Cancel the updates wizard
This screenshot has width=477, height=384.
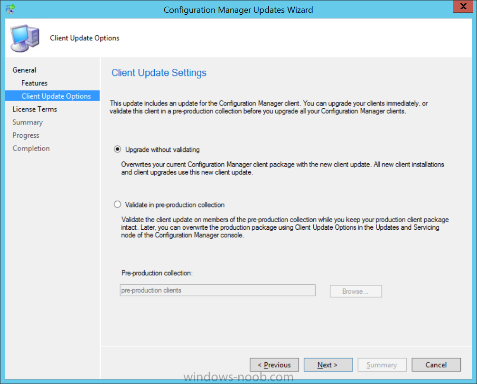click(436, 365)
